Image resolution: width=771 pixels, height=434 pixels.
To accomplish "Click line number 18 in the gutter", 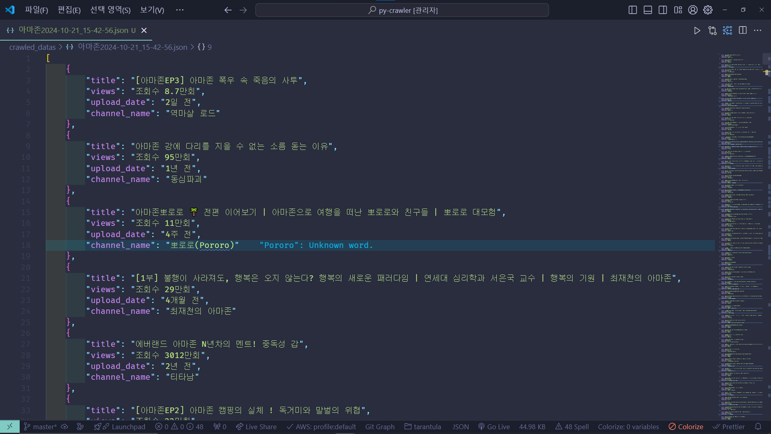I will click(26, 245).
